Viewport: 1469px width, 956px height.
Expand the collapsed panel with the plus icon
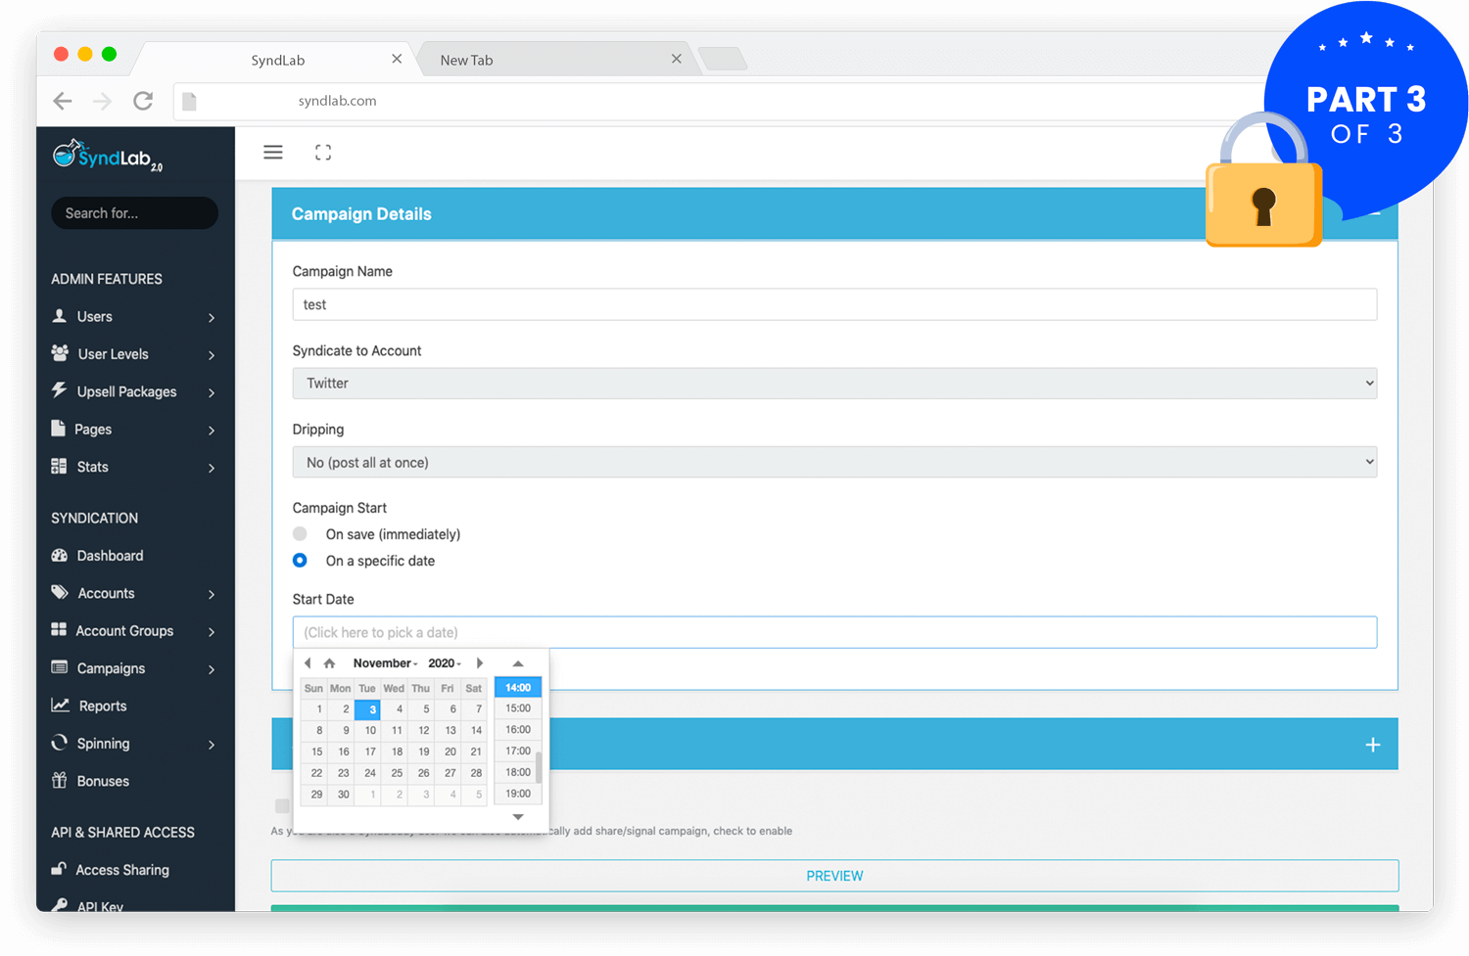pos(1373,745)
